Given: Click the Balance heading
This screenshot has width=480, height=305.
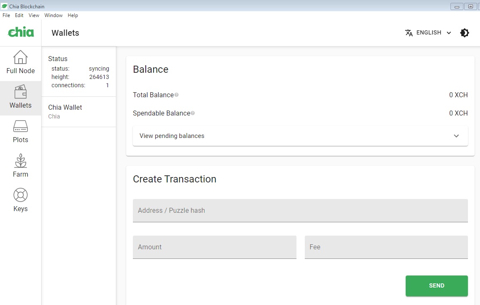Looking at the screenshot, I should point(151,69).
